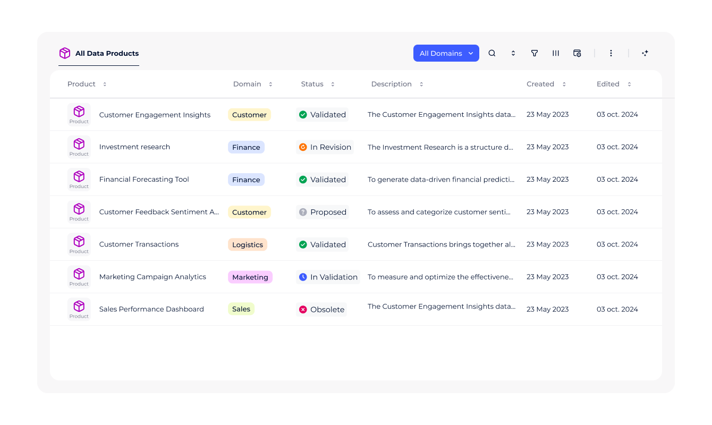Image resolution: width=712 pixels, height=425 pixels.
Task: Click blue In Validation clock icon
Action: pos(303,277)
